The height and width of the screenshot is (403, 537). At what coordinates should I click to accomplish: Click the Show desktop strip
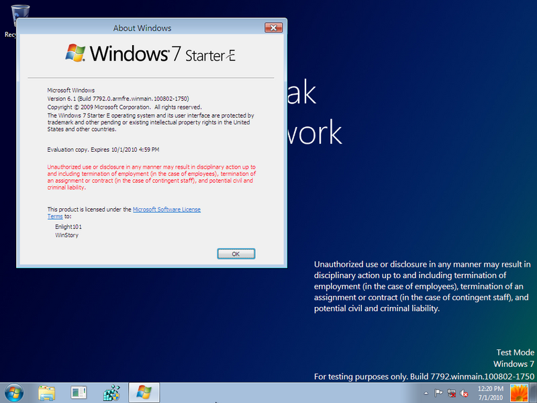[533, 393]
